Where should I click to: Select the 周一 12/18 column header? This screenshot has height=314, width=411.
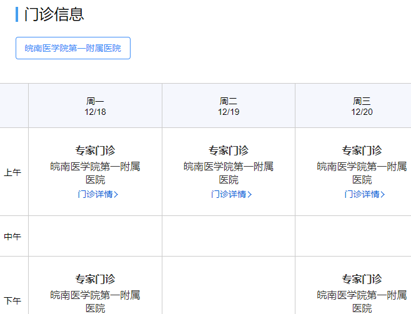(x=95, y=106)
